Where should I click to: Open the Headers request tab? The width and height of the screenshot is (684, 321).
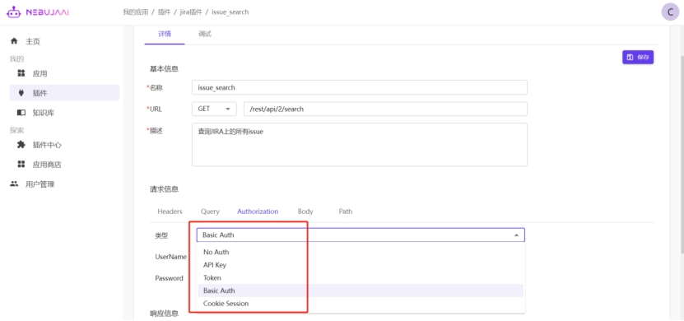click(170, 212)
